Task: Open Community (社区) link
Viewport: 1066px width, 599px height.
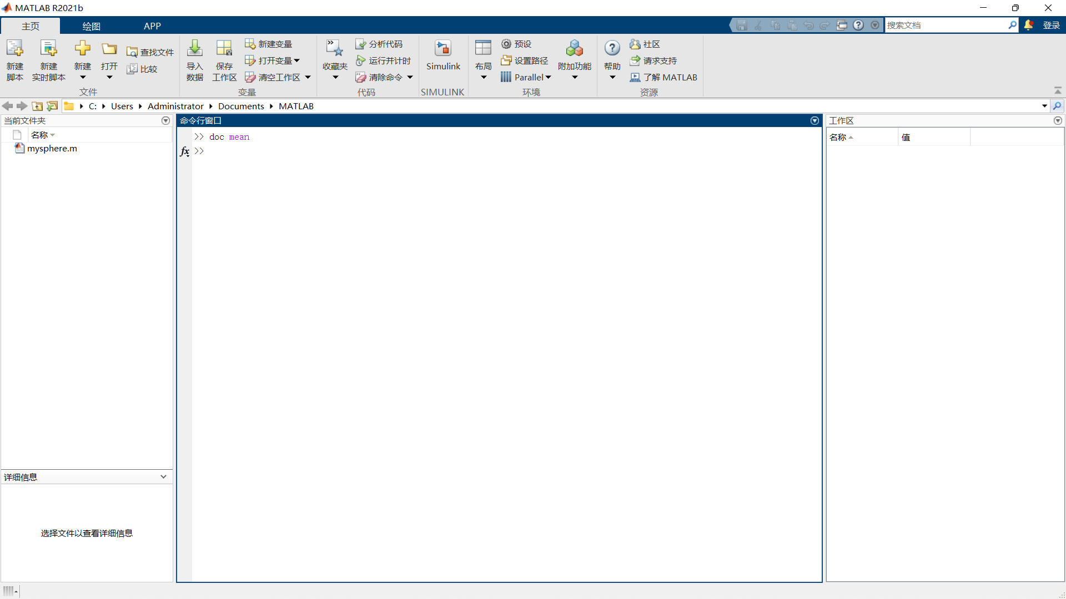Action: coord(645,44)
